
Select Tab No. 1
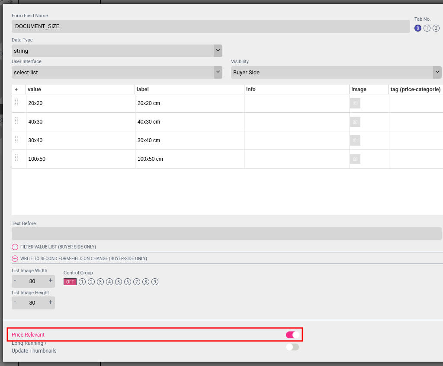[427, 28]
